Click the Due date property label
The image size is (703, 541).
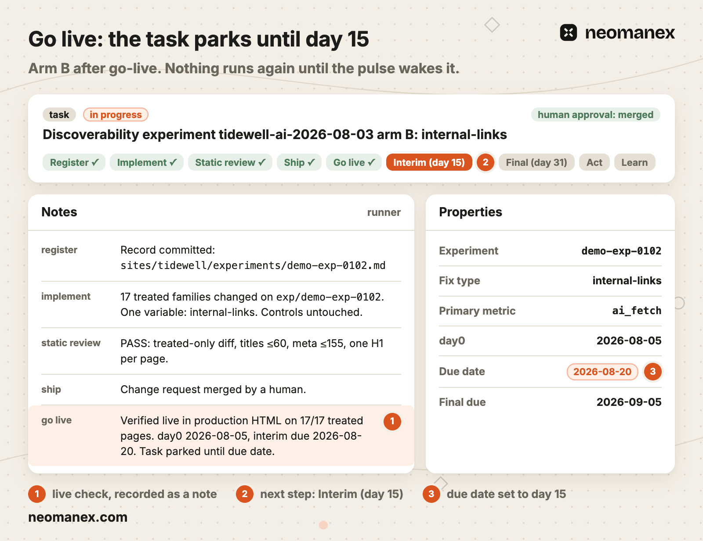(x=462, y=372)
